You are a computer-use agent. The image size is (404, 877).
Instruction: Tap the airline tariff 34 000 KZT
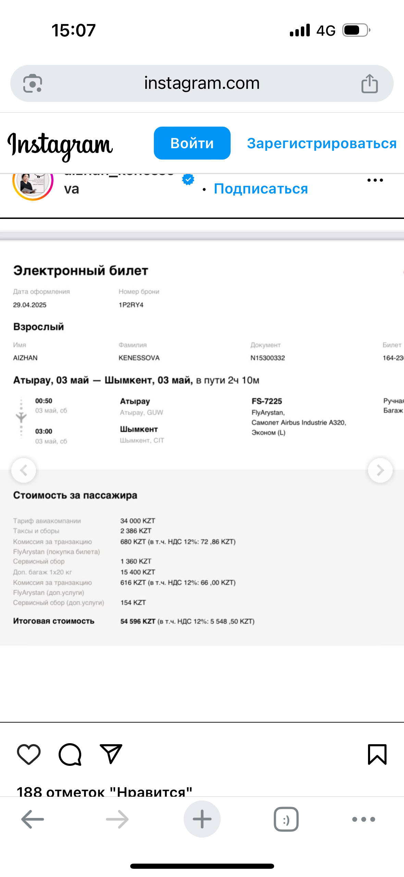coord(138,521)
